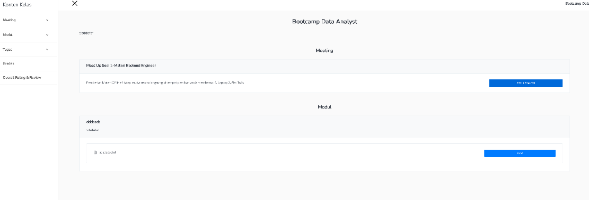This screenshot has width=589, height=200.
Task: Open the Modul menu in the sidebar
Action: 28,35
